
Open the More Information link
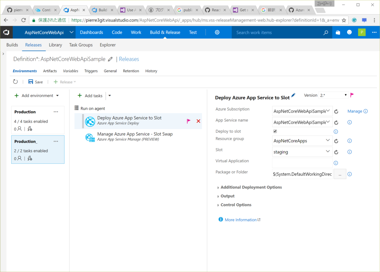240,220
